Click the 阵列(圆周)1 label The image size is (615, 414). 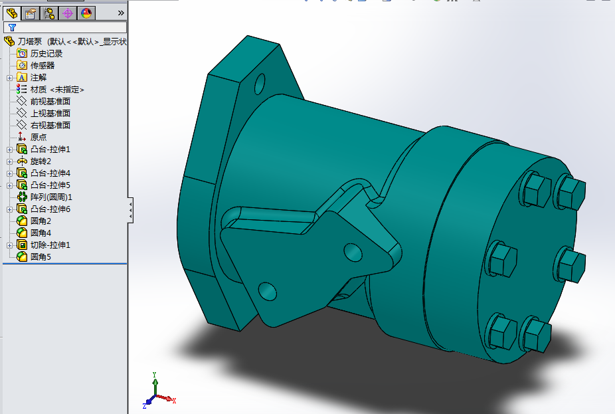click(51, 197)
